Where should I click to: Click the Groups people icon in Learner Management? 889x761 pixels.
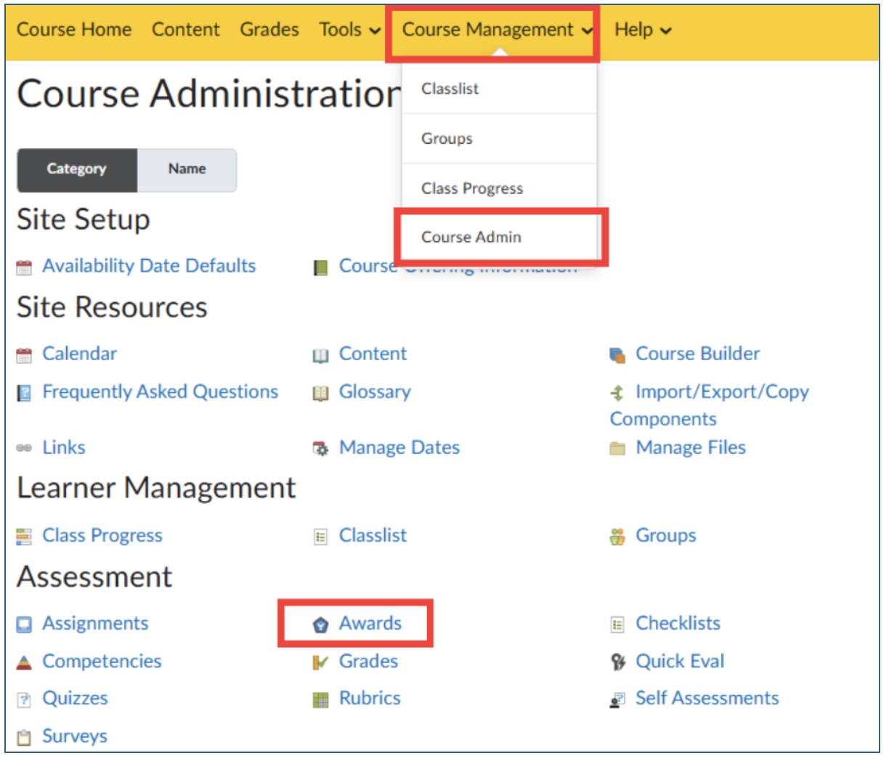click(617, 537)
